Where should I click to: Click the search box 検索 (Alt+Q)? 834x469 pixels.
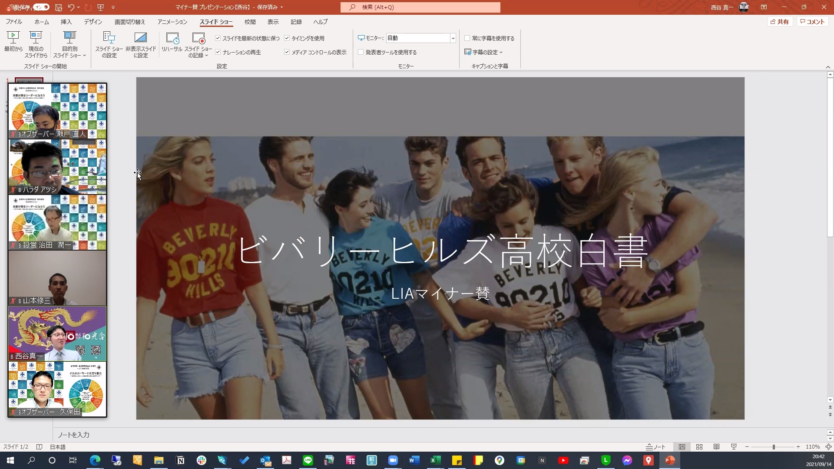[420, 7]
